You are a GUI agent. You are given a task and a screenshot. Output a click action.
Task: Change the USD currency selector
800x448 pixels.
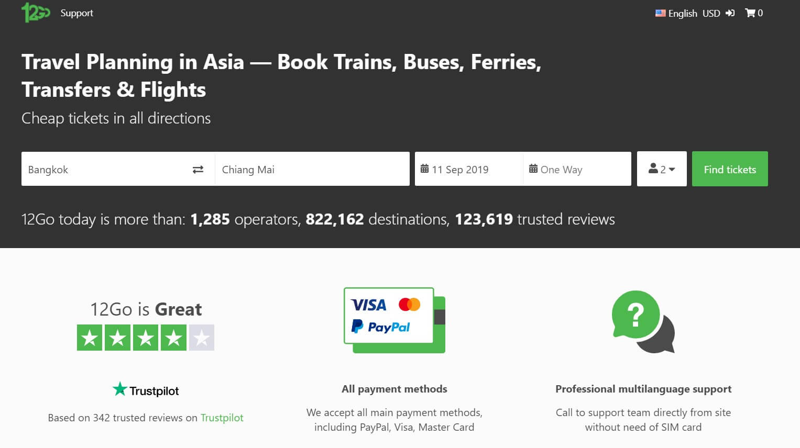tap(711, 13)
